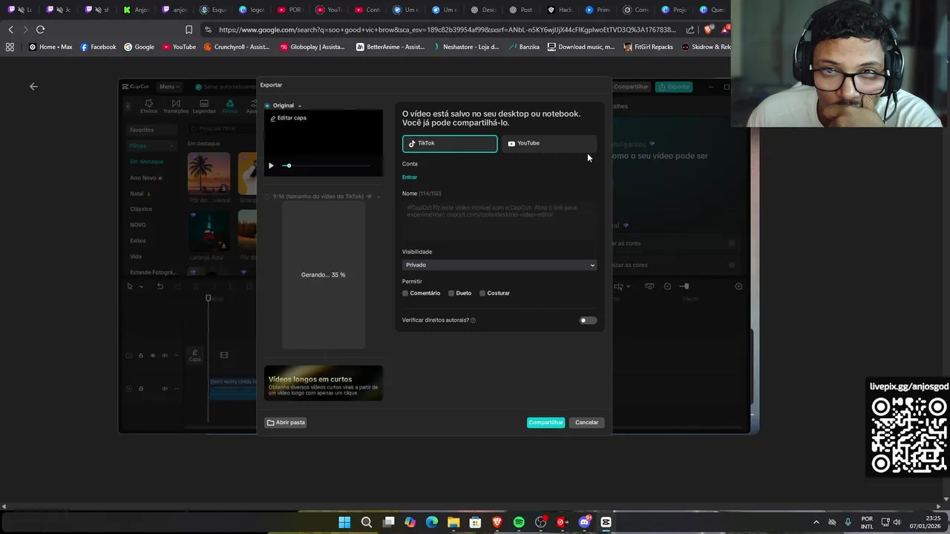Expand the 9:16 TikTok size arrow

(379, 197)
